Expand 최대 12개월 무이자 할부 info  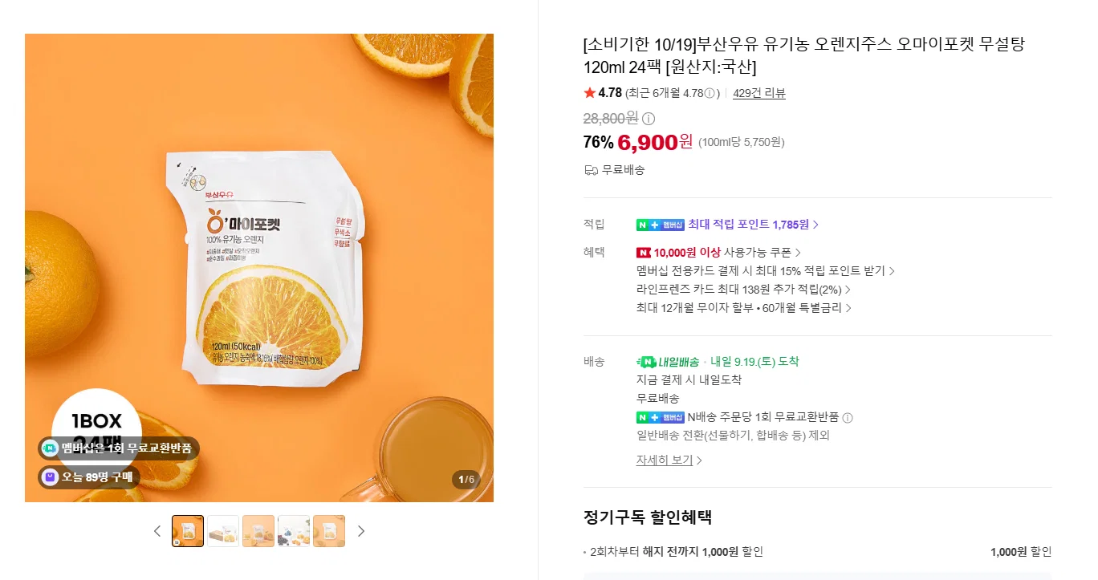pyautogui.click(x=744, y=308)
